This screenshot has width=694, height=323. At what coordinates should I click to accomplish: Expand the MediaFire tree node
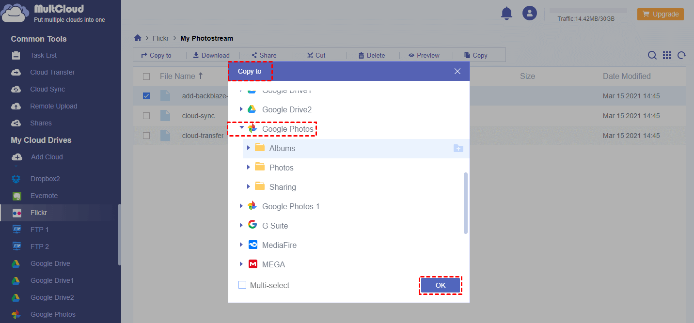pos(241,245)
